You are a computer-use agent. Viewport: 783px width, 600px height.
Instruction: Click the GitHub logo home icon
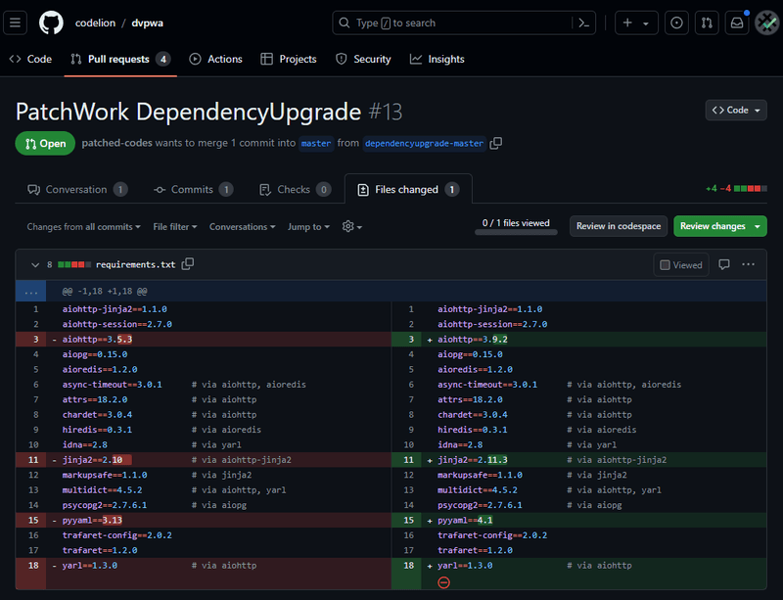[x=52, y=23]
